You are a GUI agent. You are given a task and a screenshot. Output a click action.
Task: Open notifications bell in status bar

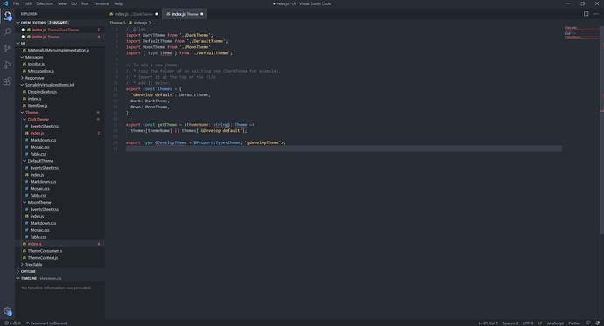(598, 323)
